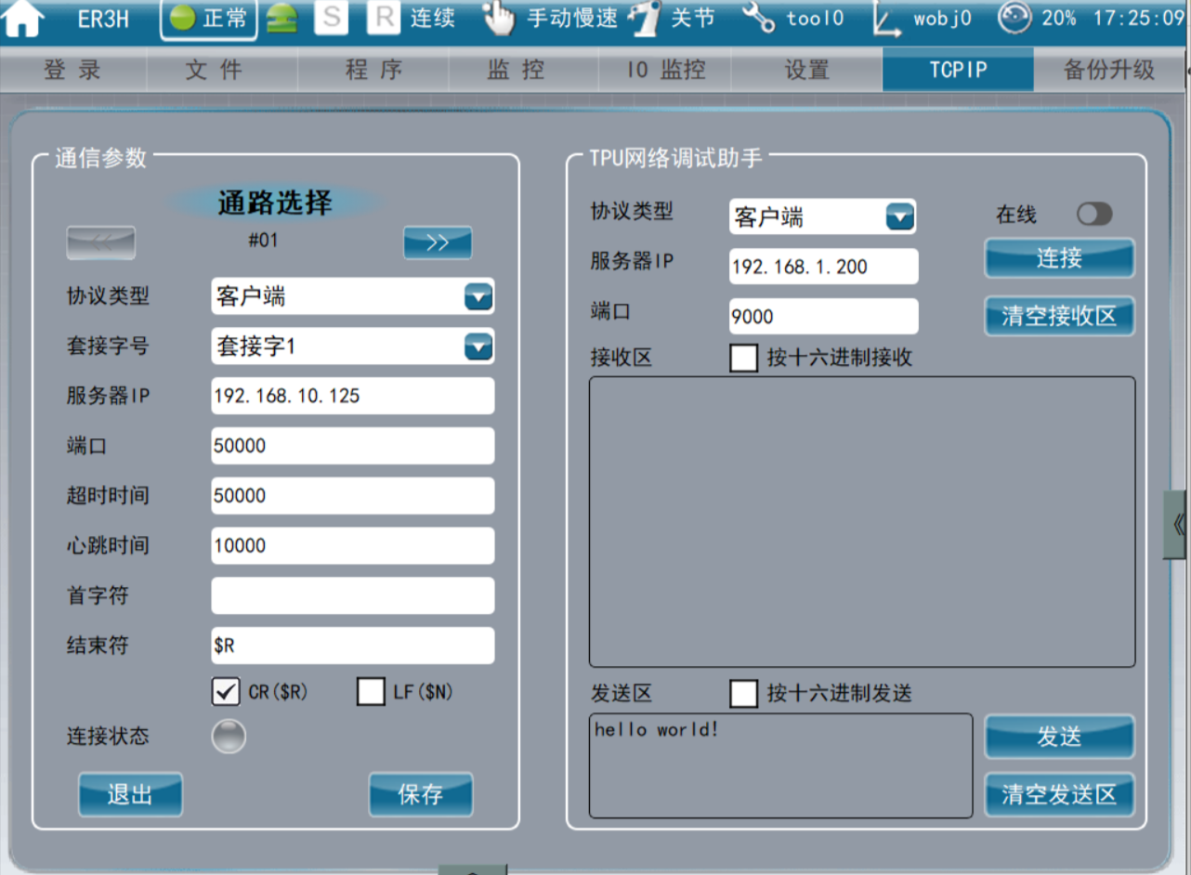Click the 超时时间 input field
Screen dimensions: 1191x875
353,496
